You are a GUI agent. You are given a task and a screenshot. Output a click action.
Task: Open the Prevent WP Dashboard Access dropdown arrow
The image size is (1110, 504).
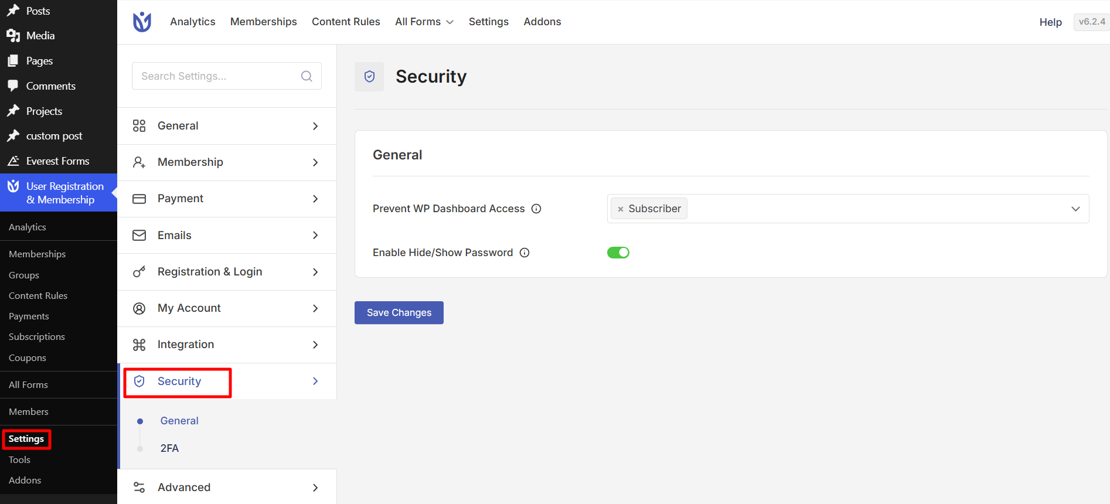click(1075, 209)
